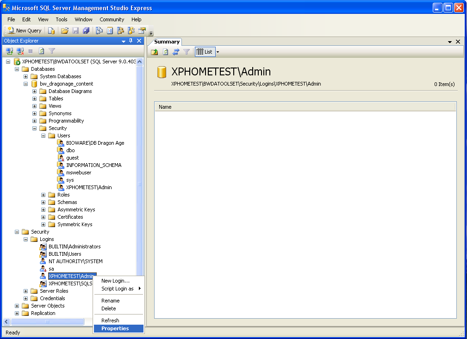Click Connect icon in Object Explorer toolbar

tap(9, 51)
